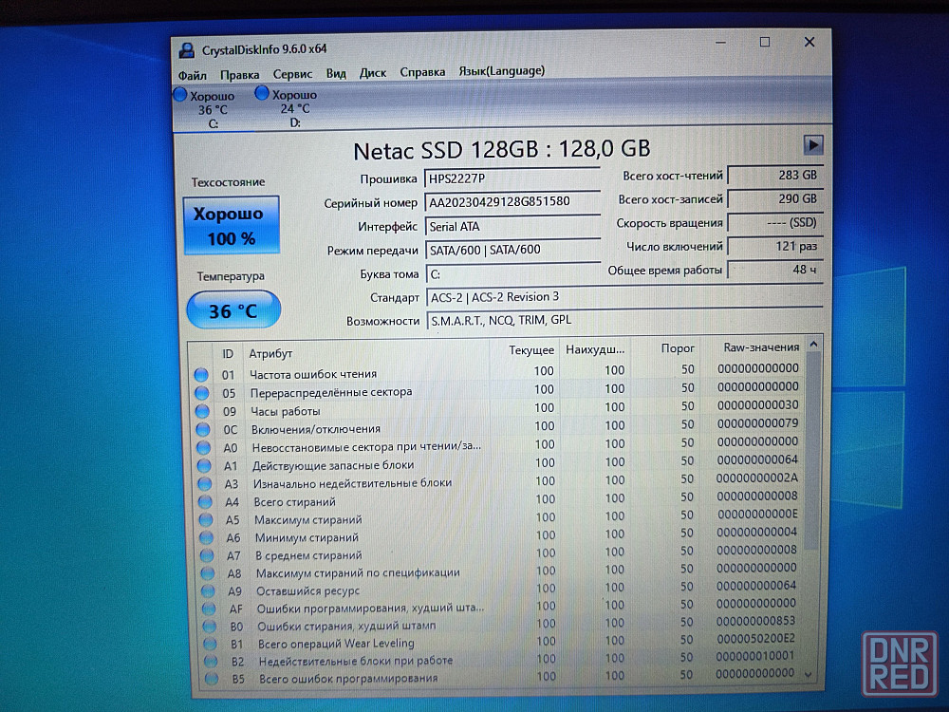Select row Действующие запасные блоки
This screenshot has height=712, width=949.
501,463
